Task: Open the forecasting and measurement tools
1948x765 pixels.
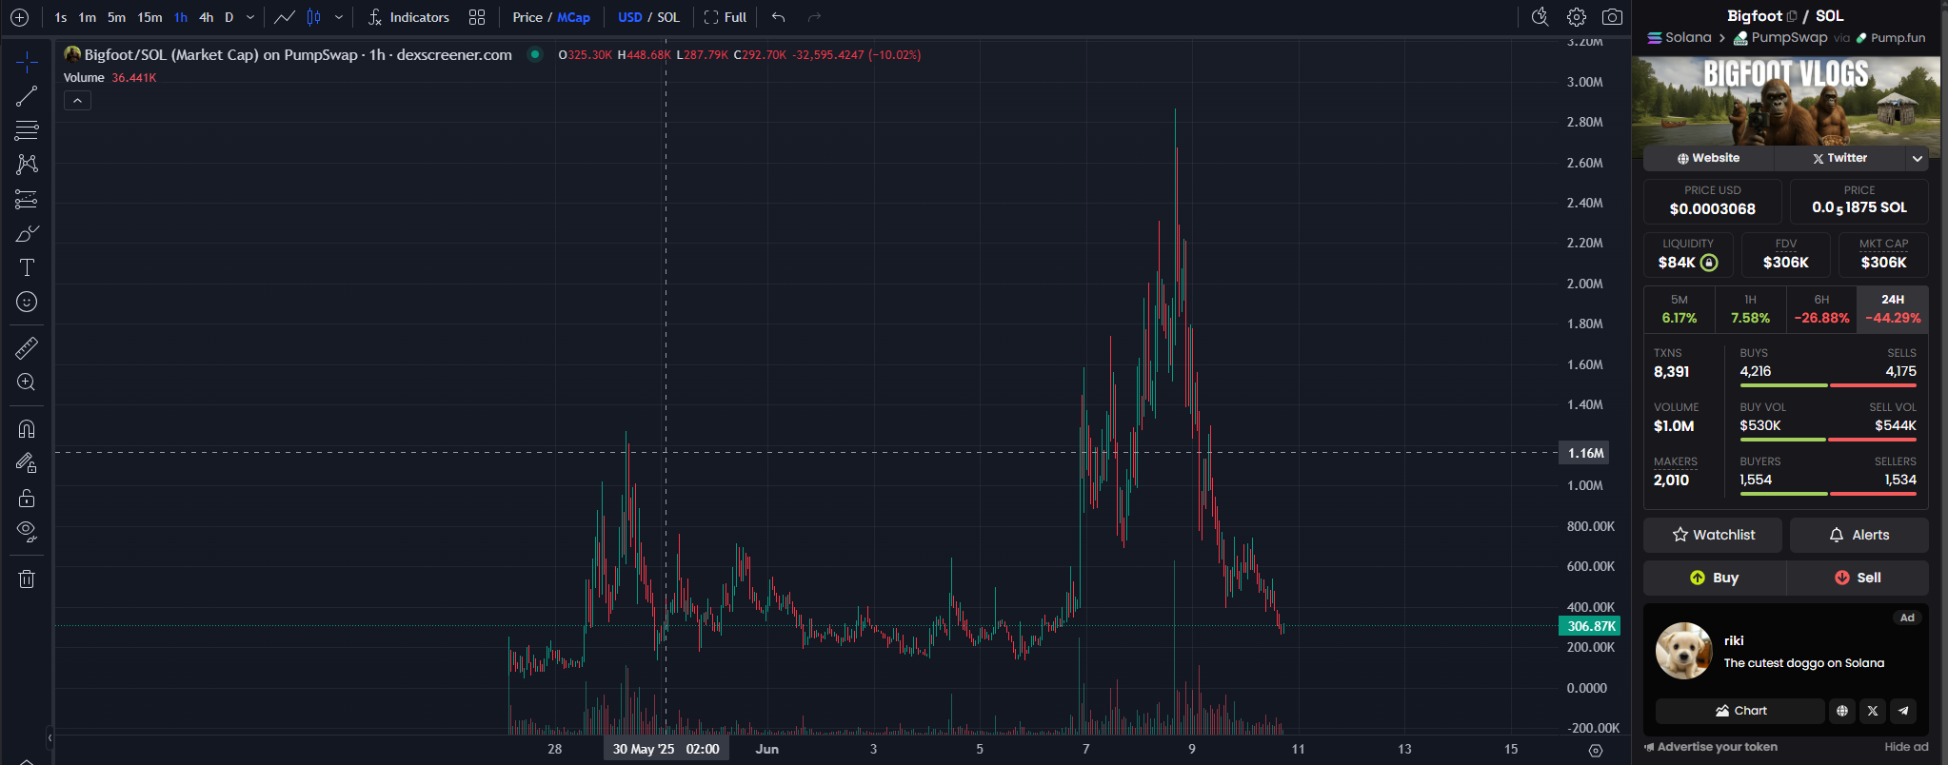Action: click(27, 199)
